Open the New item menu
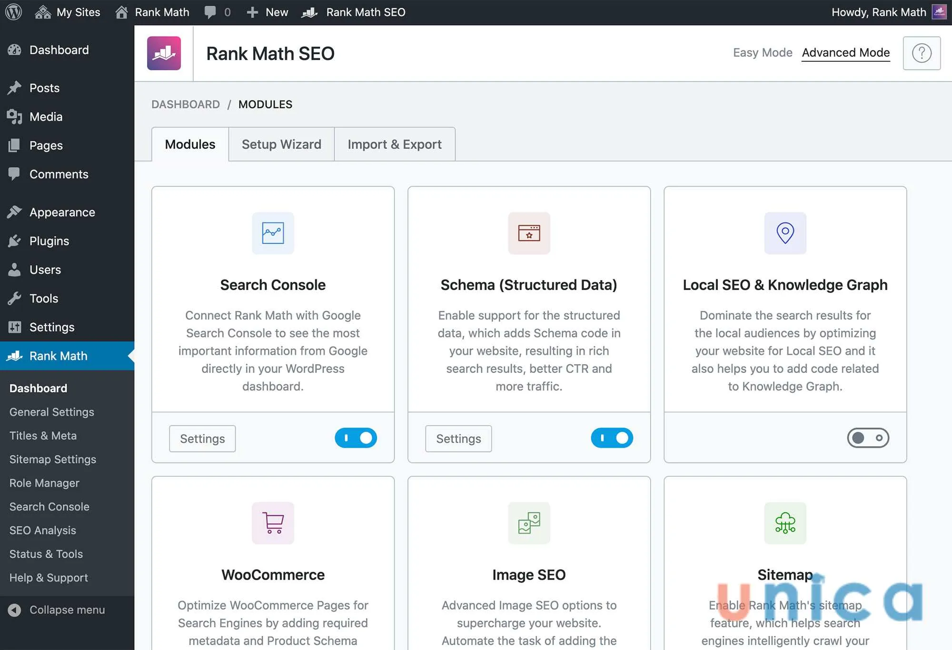 tap(267, 12)
